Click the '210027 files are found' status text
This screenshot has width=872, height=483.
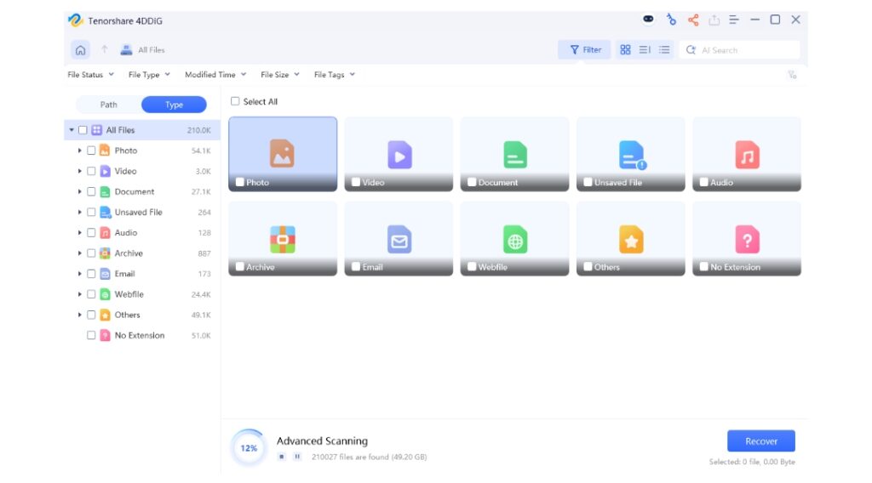(370, 457)
